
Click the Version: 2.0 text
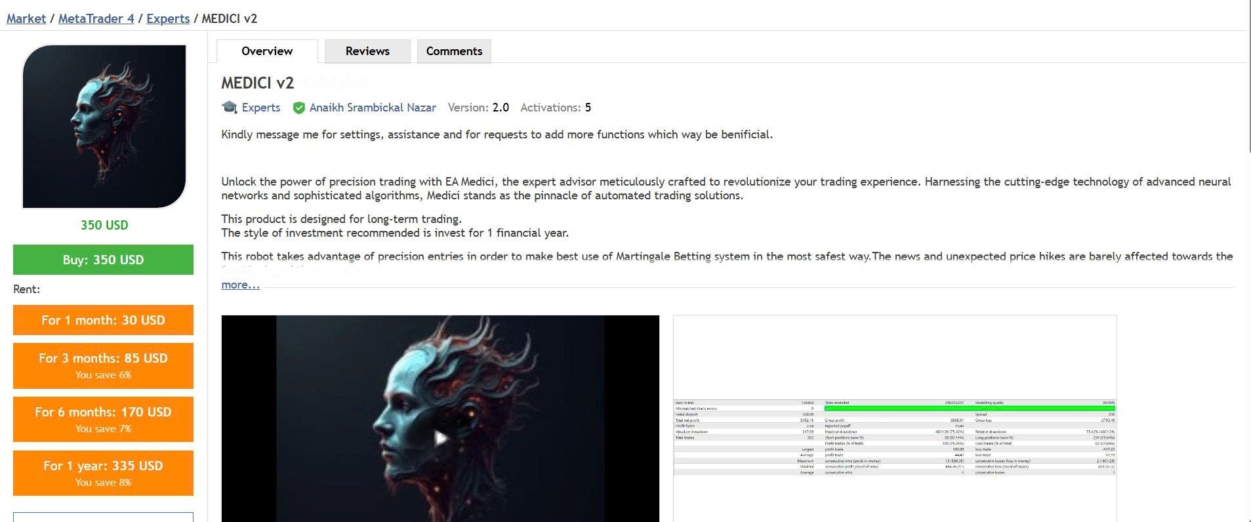(x=478, y=108)
